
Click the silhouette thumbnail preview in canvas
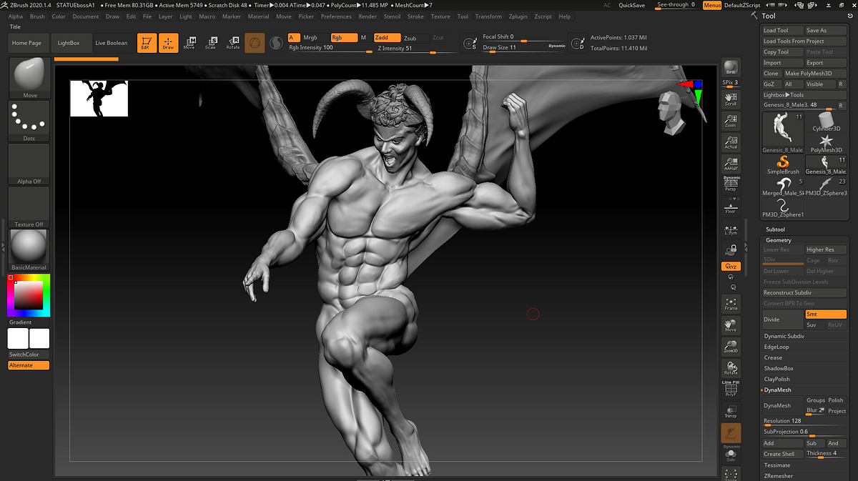click(99, 98)
